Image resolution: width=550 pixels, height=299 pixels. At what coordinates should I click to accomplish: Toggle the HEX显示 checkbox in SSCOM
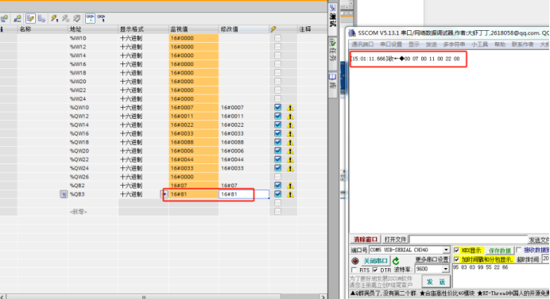click(x=456, y=251)
